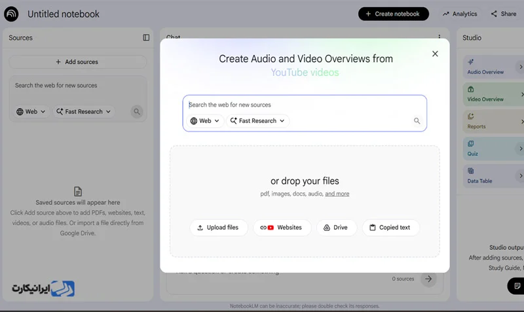The image size is (524, 312).
Task: Expand the Quiz chevron
Action: [x=520, y=148]
